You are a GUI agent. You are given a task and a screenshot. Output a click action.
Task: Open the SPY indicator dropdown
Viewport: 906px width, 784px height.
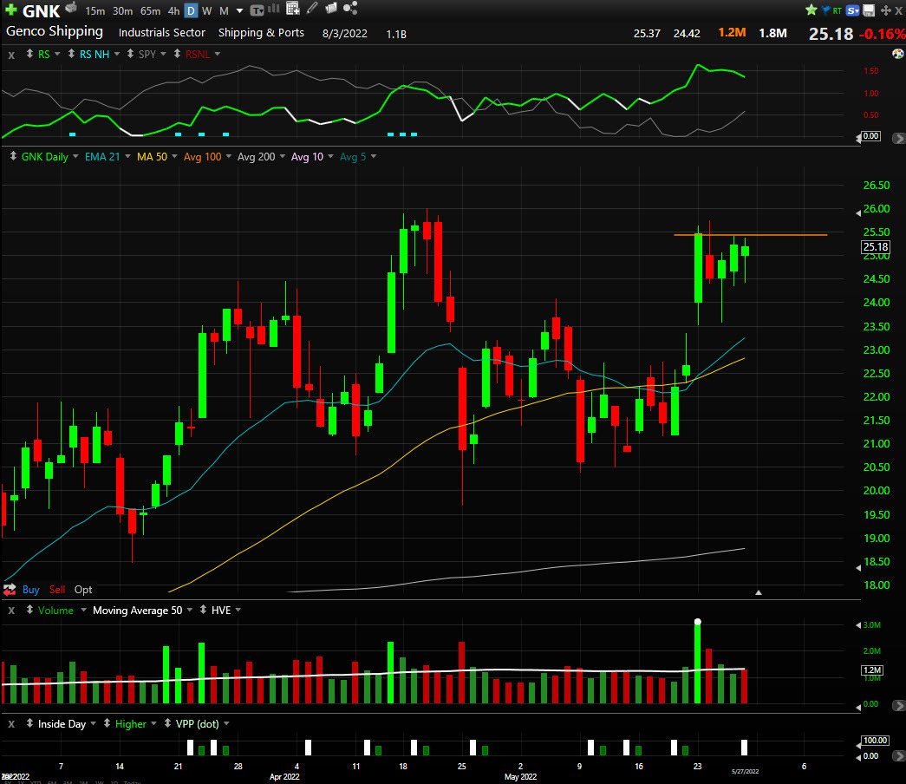164,54
